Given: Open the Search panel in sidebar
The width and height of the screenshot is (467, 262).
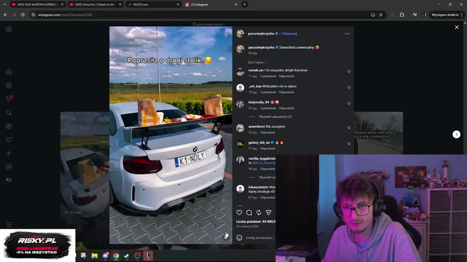Looking at the screenshot, I should click(x=9, y=113).
